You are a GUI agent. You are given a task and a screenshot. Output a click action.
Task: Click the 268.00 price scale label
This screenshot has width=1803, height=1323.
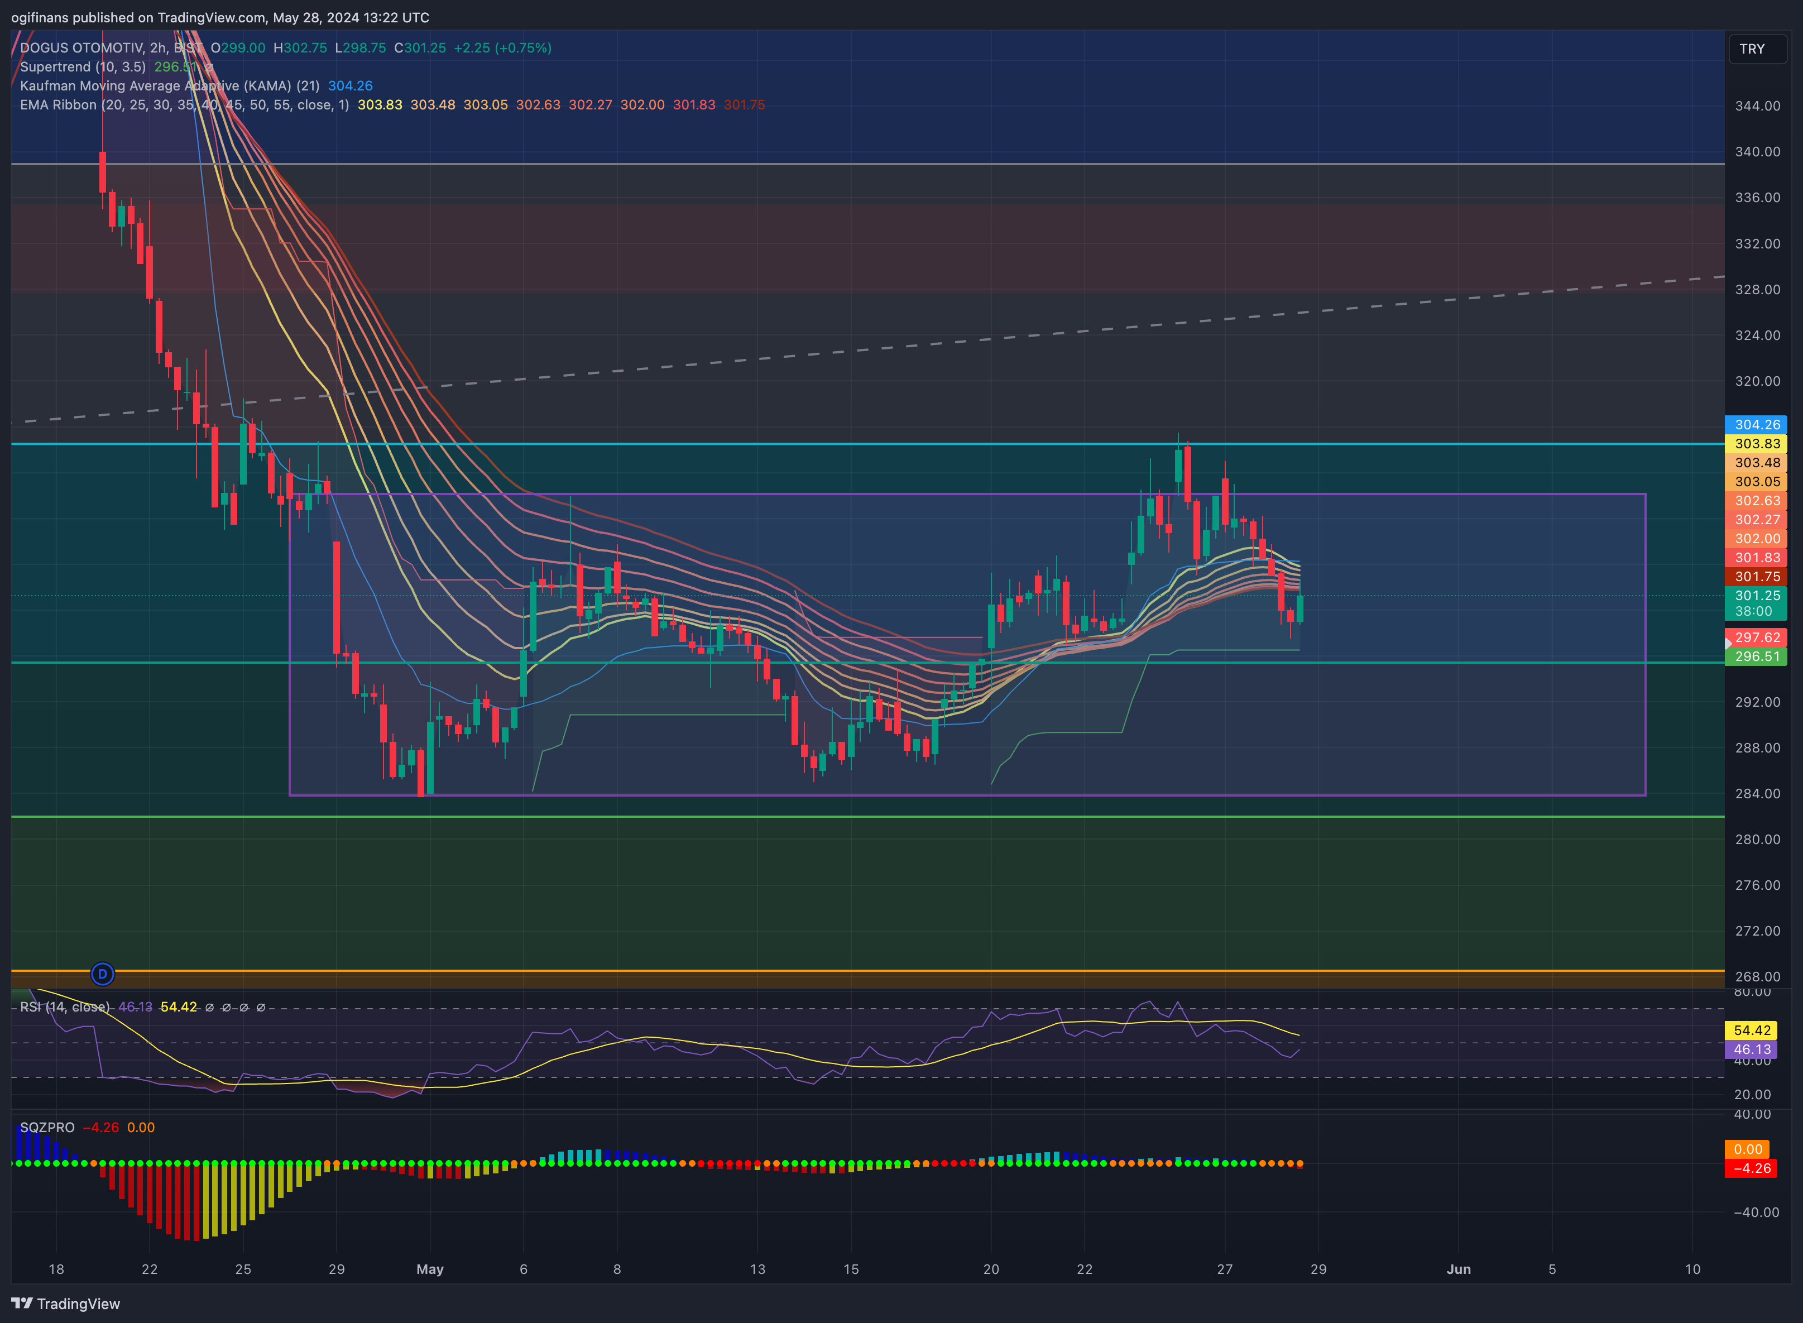coord(1757,977)
